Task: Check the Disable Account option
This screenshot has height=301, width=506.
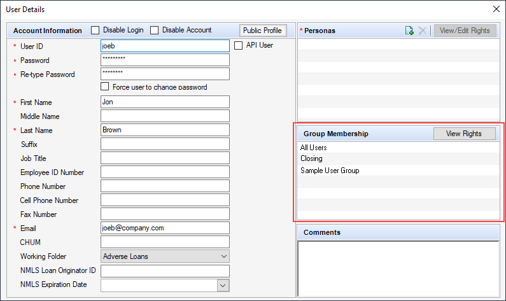Action: tap(155, 31)
